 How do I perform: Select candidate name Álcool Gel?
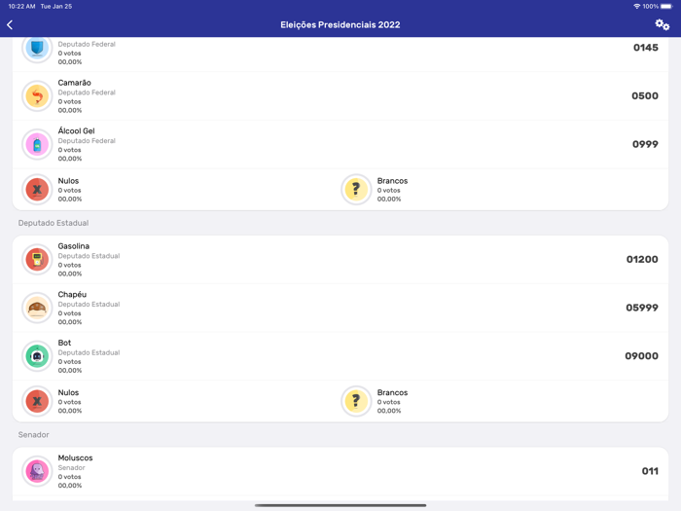click(x=77, y=130)
